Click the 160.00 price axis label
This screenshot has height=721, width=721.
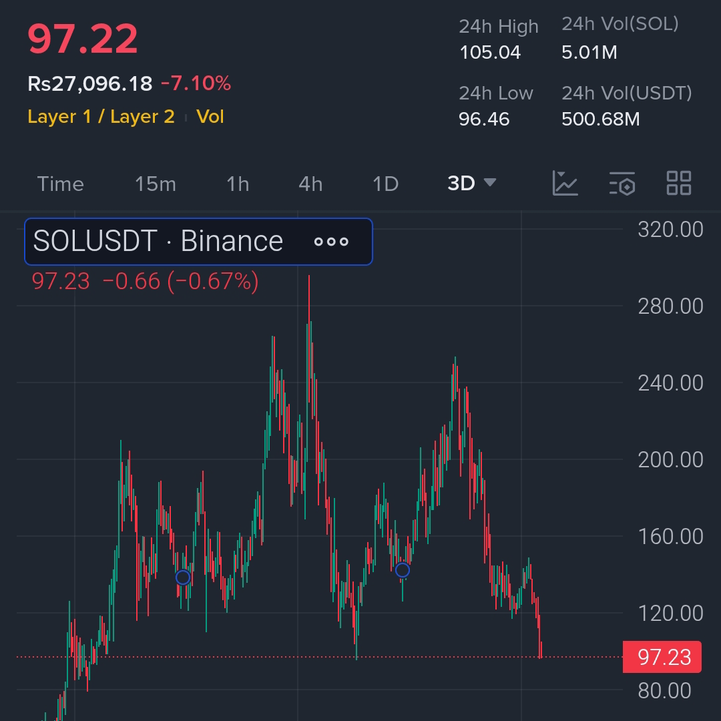[670, 537]
